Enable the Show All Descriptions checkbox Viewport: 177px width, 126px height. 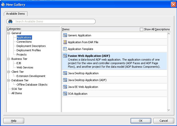click(142, 29)
